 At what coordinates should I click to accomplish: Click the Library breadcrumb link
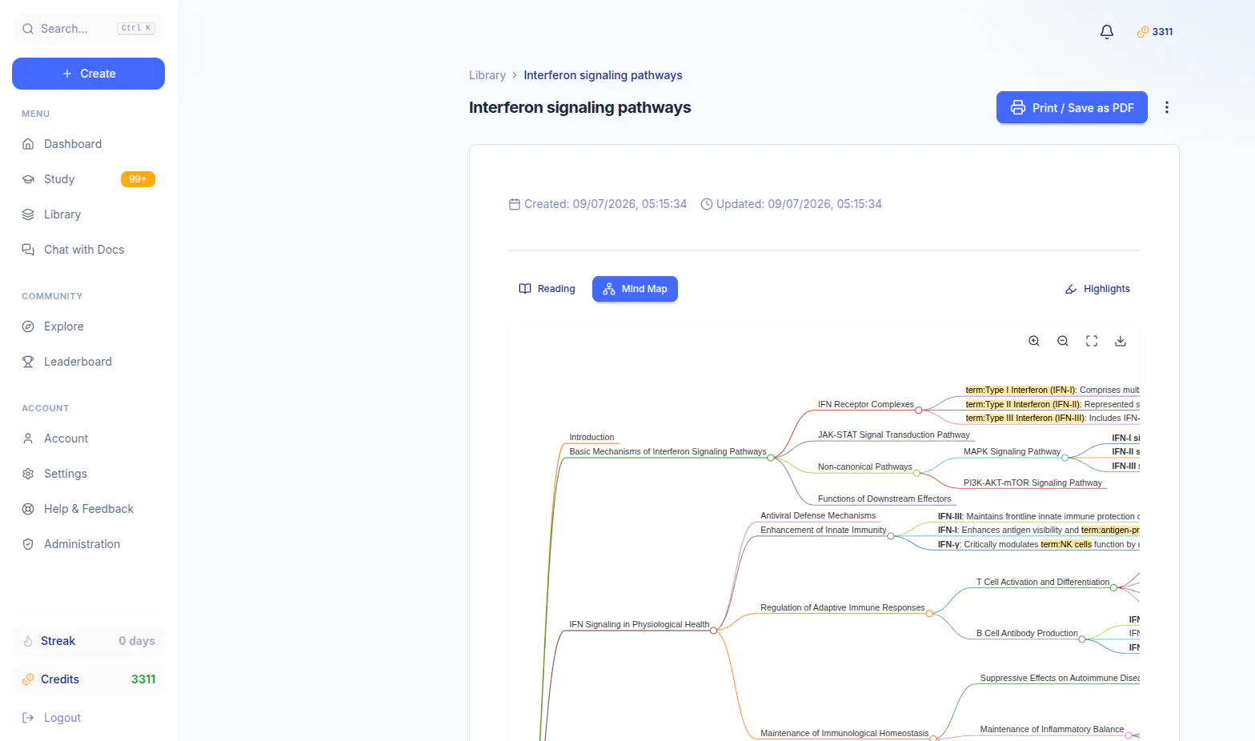(x=487, y=75)
